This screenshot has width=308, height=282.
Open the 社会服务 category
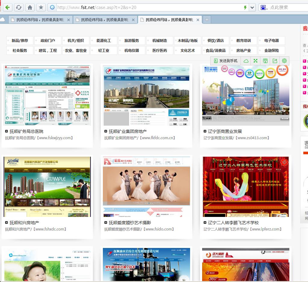20,50
